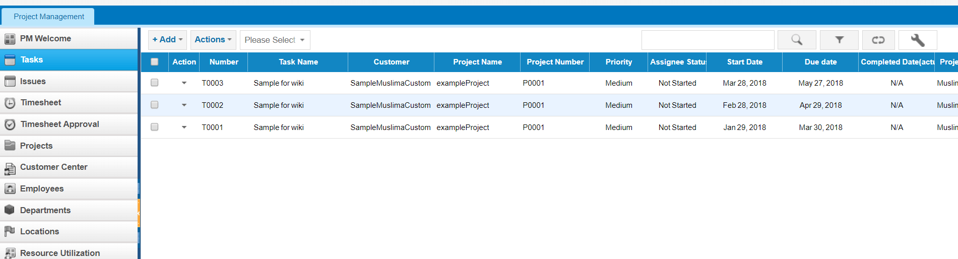Click the search text input field
The height and width of the screenshot is (259, 958).
[x=708, y=40]
